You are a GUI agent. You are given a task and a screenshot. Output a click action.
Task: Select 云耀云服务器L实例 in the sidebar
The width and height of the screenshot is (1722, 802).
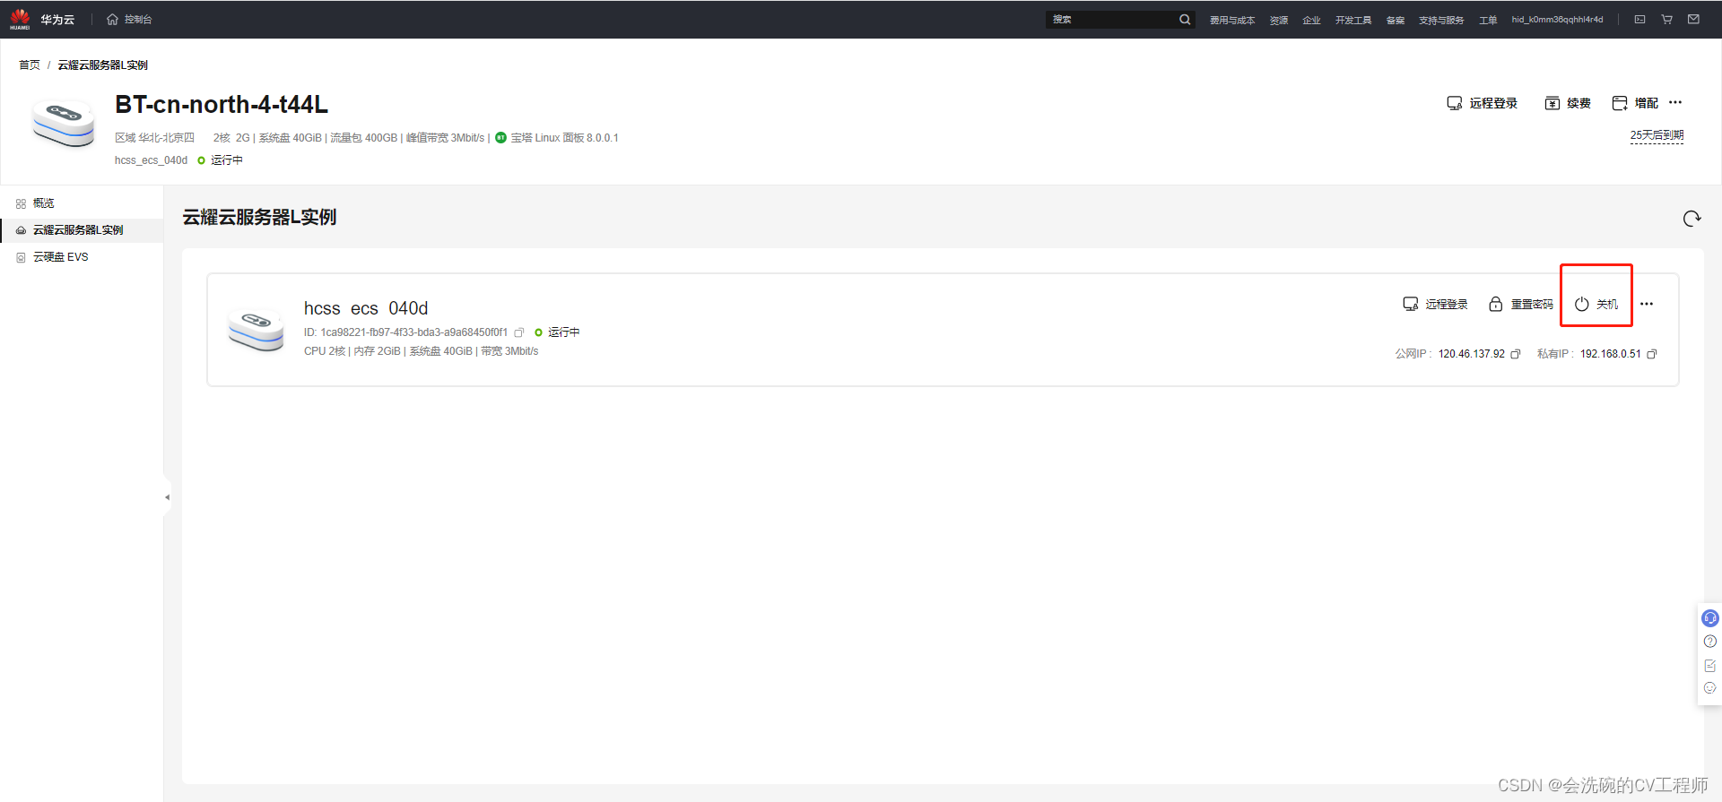coord(78,230)
